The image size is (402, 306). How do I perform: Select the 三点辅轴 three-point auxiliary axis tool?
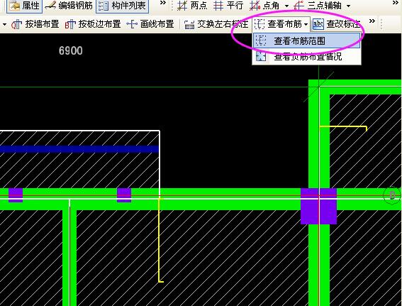click(x=318, y=6)
